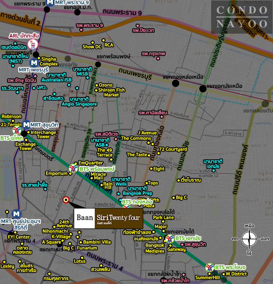Click the รพ.คามิลเลียน hospital label

pyautogui.click(x=153, y=113)
